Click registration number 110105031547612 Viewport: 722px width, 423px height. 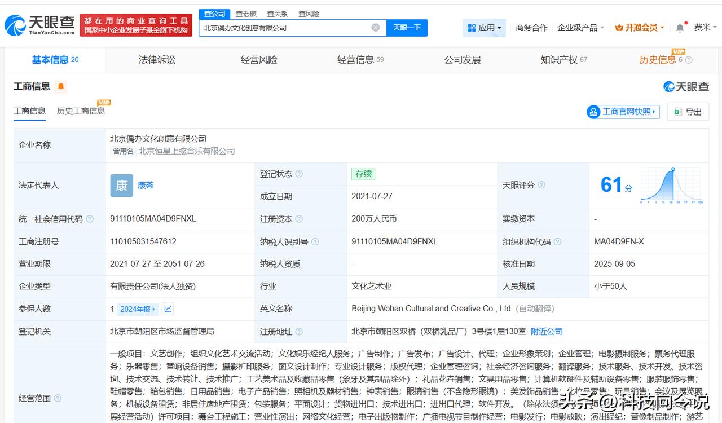point(143,241)
